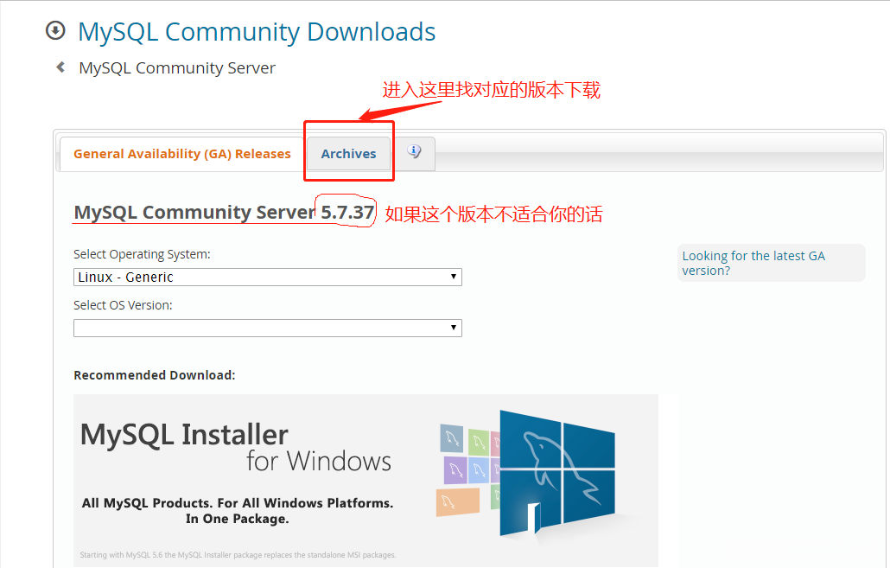This screenshot has height=568, width=890.
Task: Click the 'Starting with MySQL 5.6' footnote text
Action: click(238, 555)
